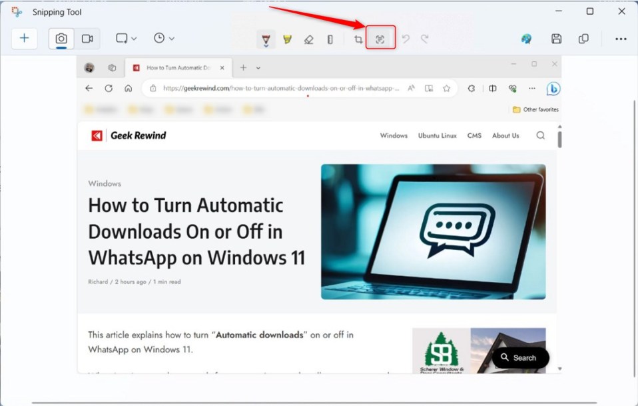The image size is (638, 406).
Task: Undo the last edit
Action: pyautogui.click(x=406, y=39)
